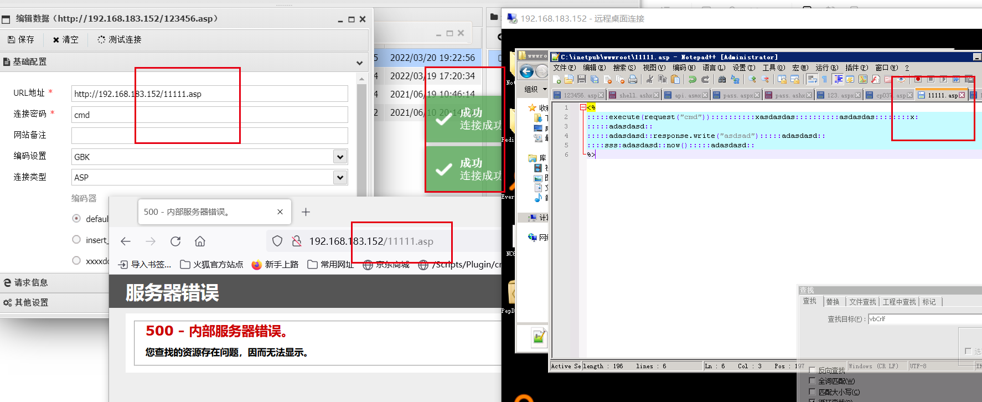Click Notepad++ Zoom Out icon
982x402 pixels.
coord(765,79)
